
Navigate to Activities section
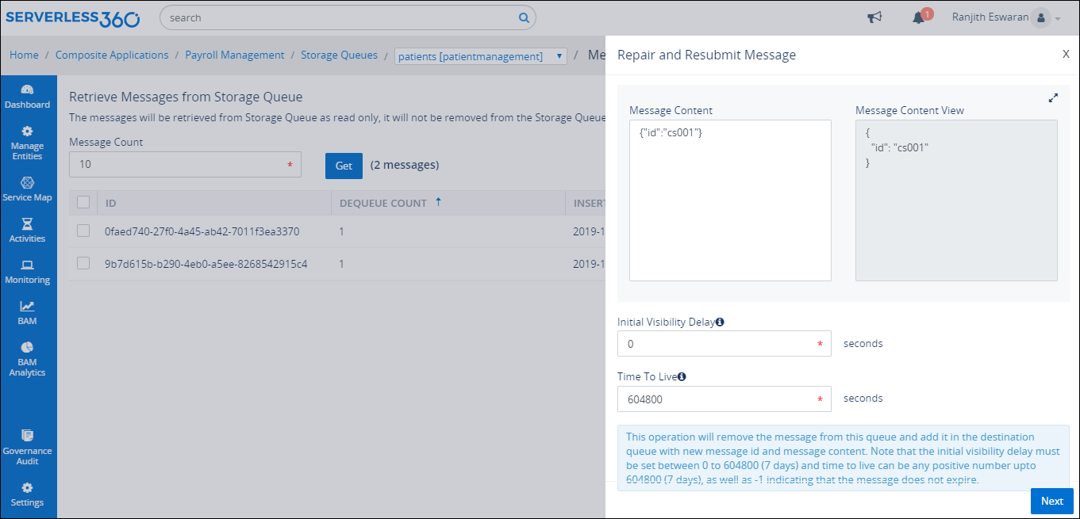(28, 231)
